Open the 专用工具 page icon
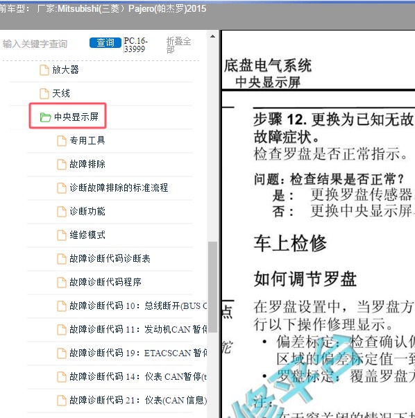This screenshot has width=415, height=418. tap(62, 141)
